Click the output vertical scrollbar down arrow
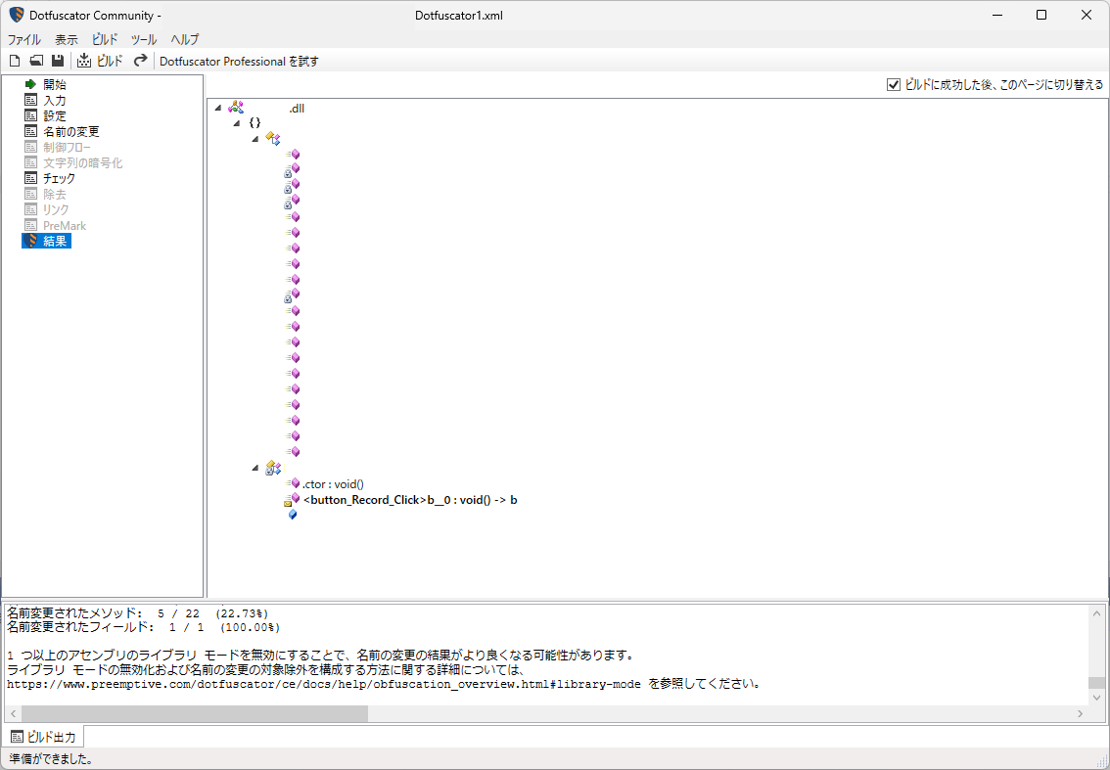Screen dimensions: 1110x770 [1096, 697]
